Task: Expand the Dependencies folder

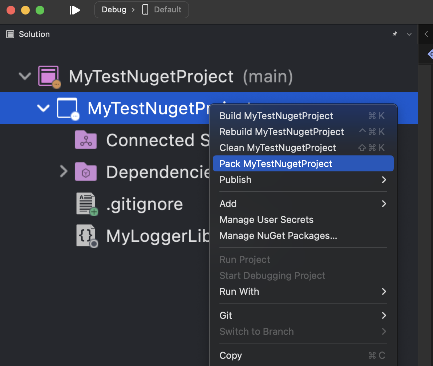Action: (64, 172)
